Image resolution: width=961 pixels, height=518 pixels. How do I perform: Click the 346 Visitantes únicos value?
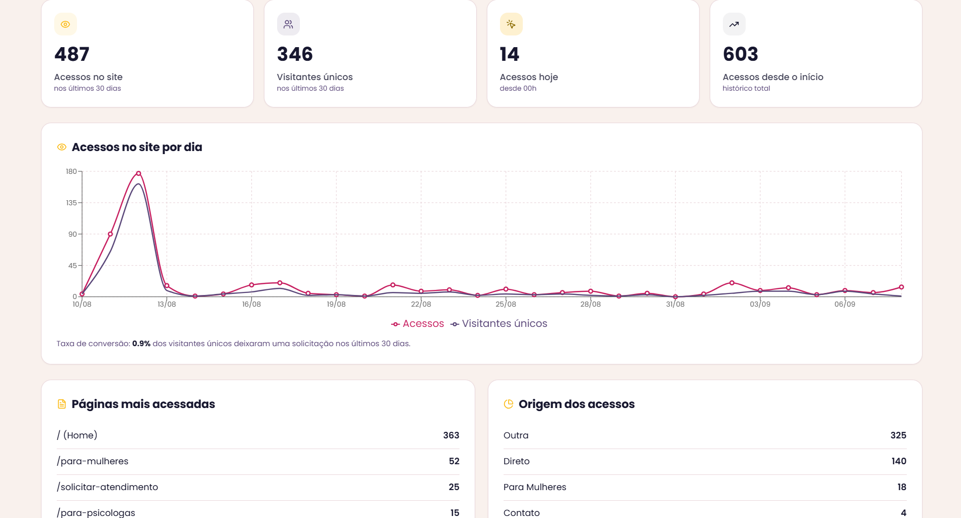[x=295, y=54]
